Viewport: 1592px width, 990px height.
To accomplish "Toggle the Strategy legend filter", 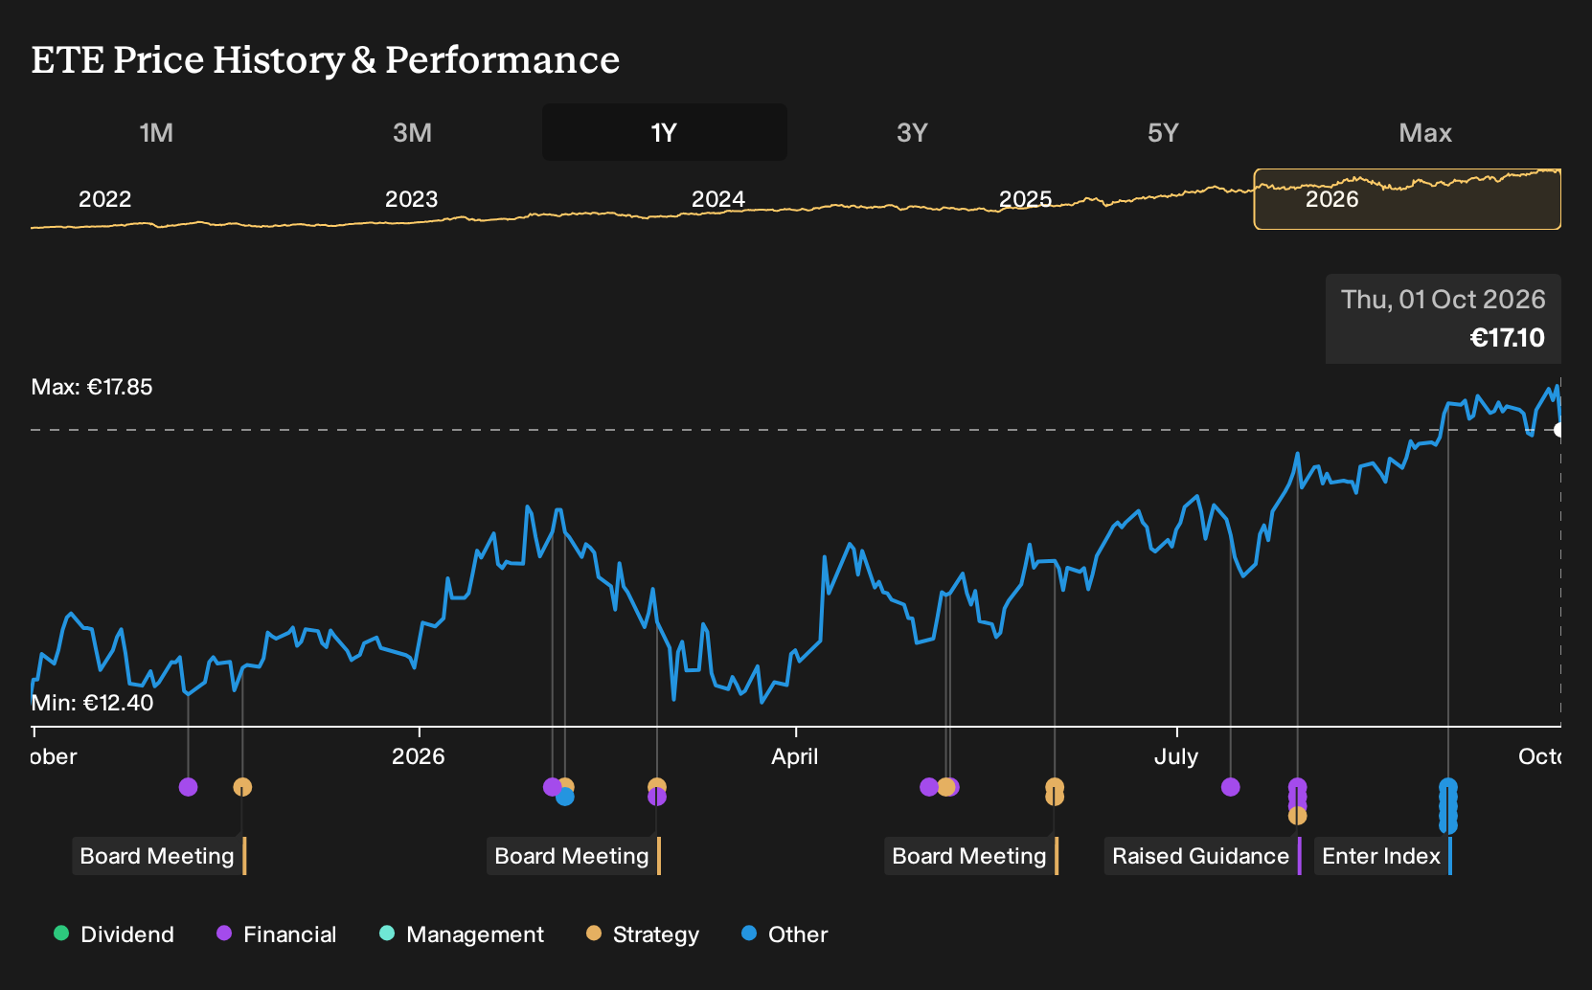I will coord(643,934).
